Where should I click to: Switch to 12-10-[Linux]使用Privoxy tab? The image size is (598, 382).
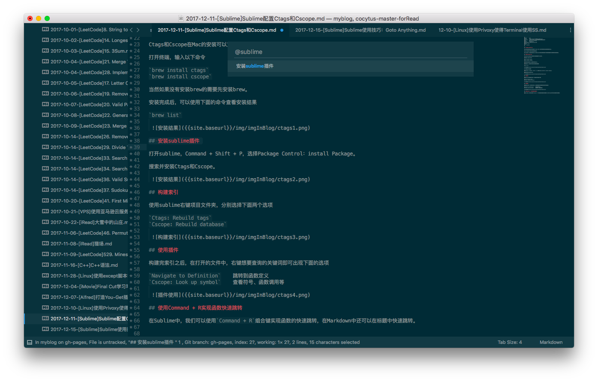pos(492,30)
